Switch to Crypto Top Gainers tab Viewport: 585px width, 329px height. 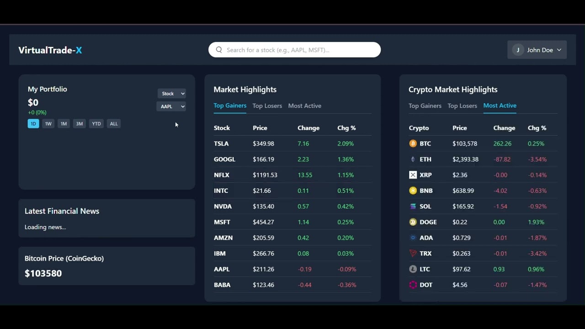point(425,106)
